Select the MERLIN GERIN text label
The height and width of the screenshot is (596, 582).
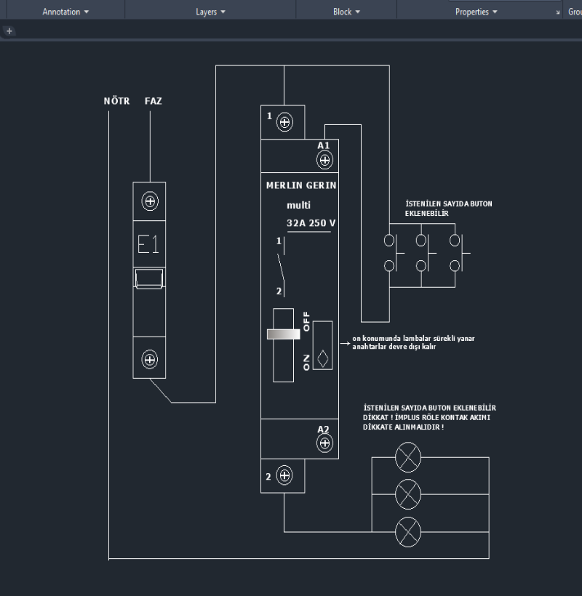pyautogui.click(x=300, y=185)
